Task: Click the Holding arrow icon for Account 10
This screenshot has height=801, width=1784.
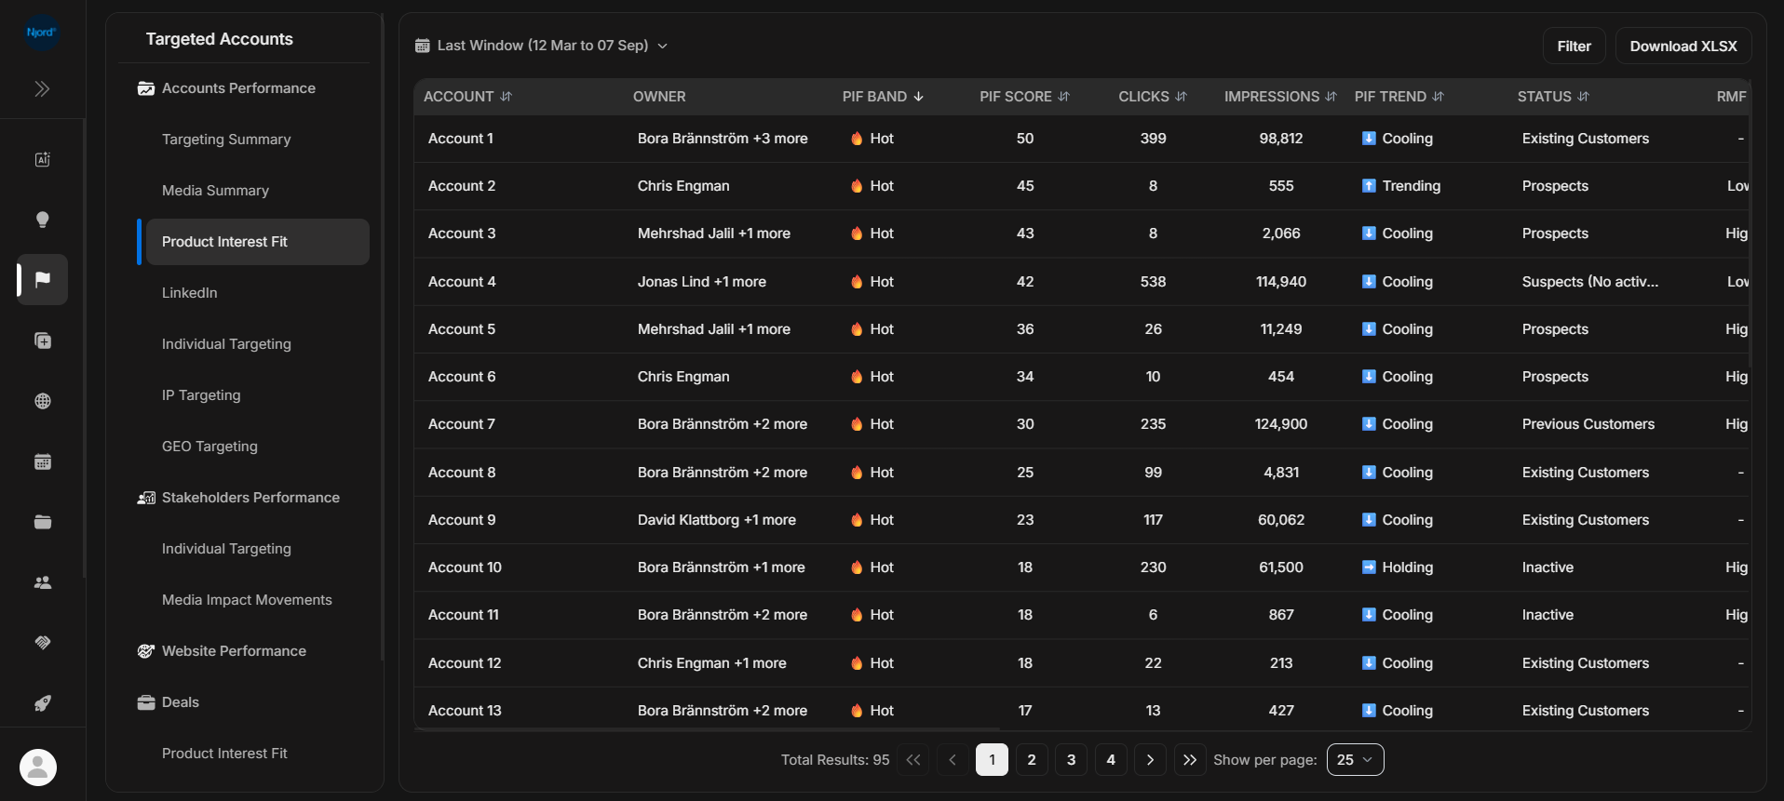Action: pyautogui.click(x=1369, y=567)
